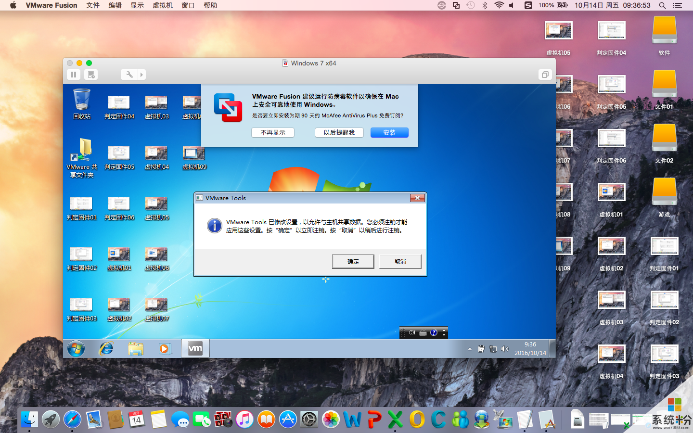Show hidden Windows tray icons arrow

[x=470, y=349]
